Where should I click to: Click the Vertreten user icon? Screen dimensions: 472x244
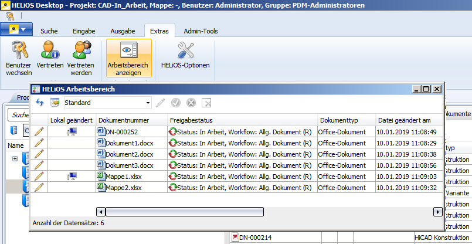(x=50, y=50)
